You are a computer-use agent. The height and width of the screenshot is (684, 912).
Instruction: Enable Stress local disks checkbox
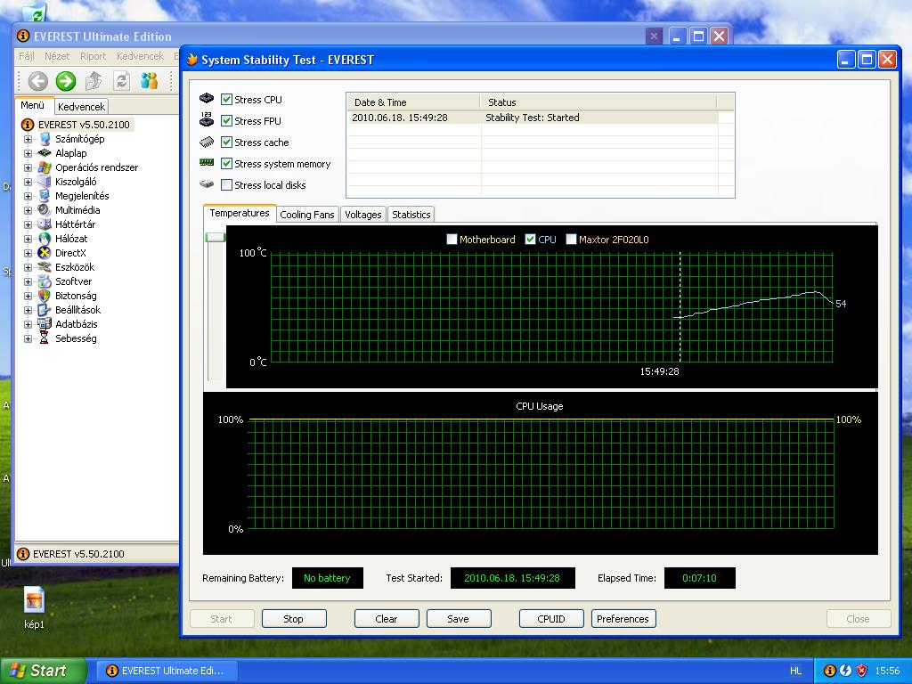coord(227,185)
